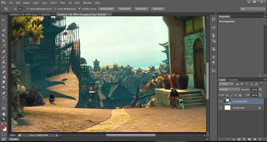The width and height of the screenshot is (267, 142).
Task: Select the Rectangular Marquee tool
Action: pyautogui.click(x=4, y=25)
